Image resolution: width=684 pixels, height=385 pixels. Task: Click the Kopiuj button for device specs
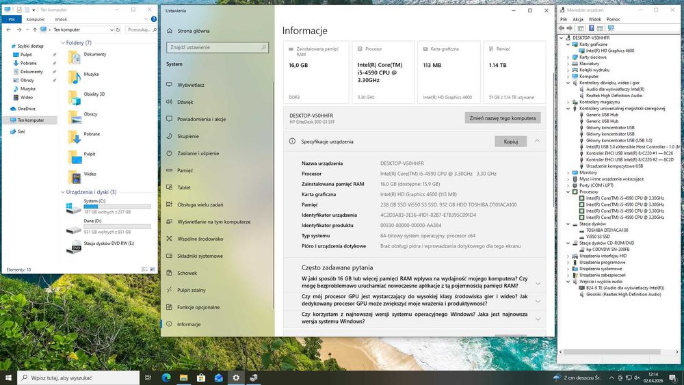(x=510, y=142)
